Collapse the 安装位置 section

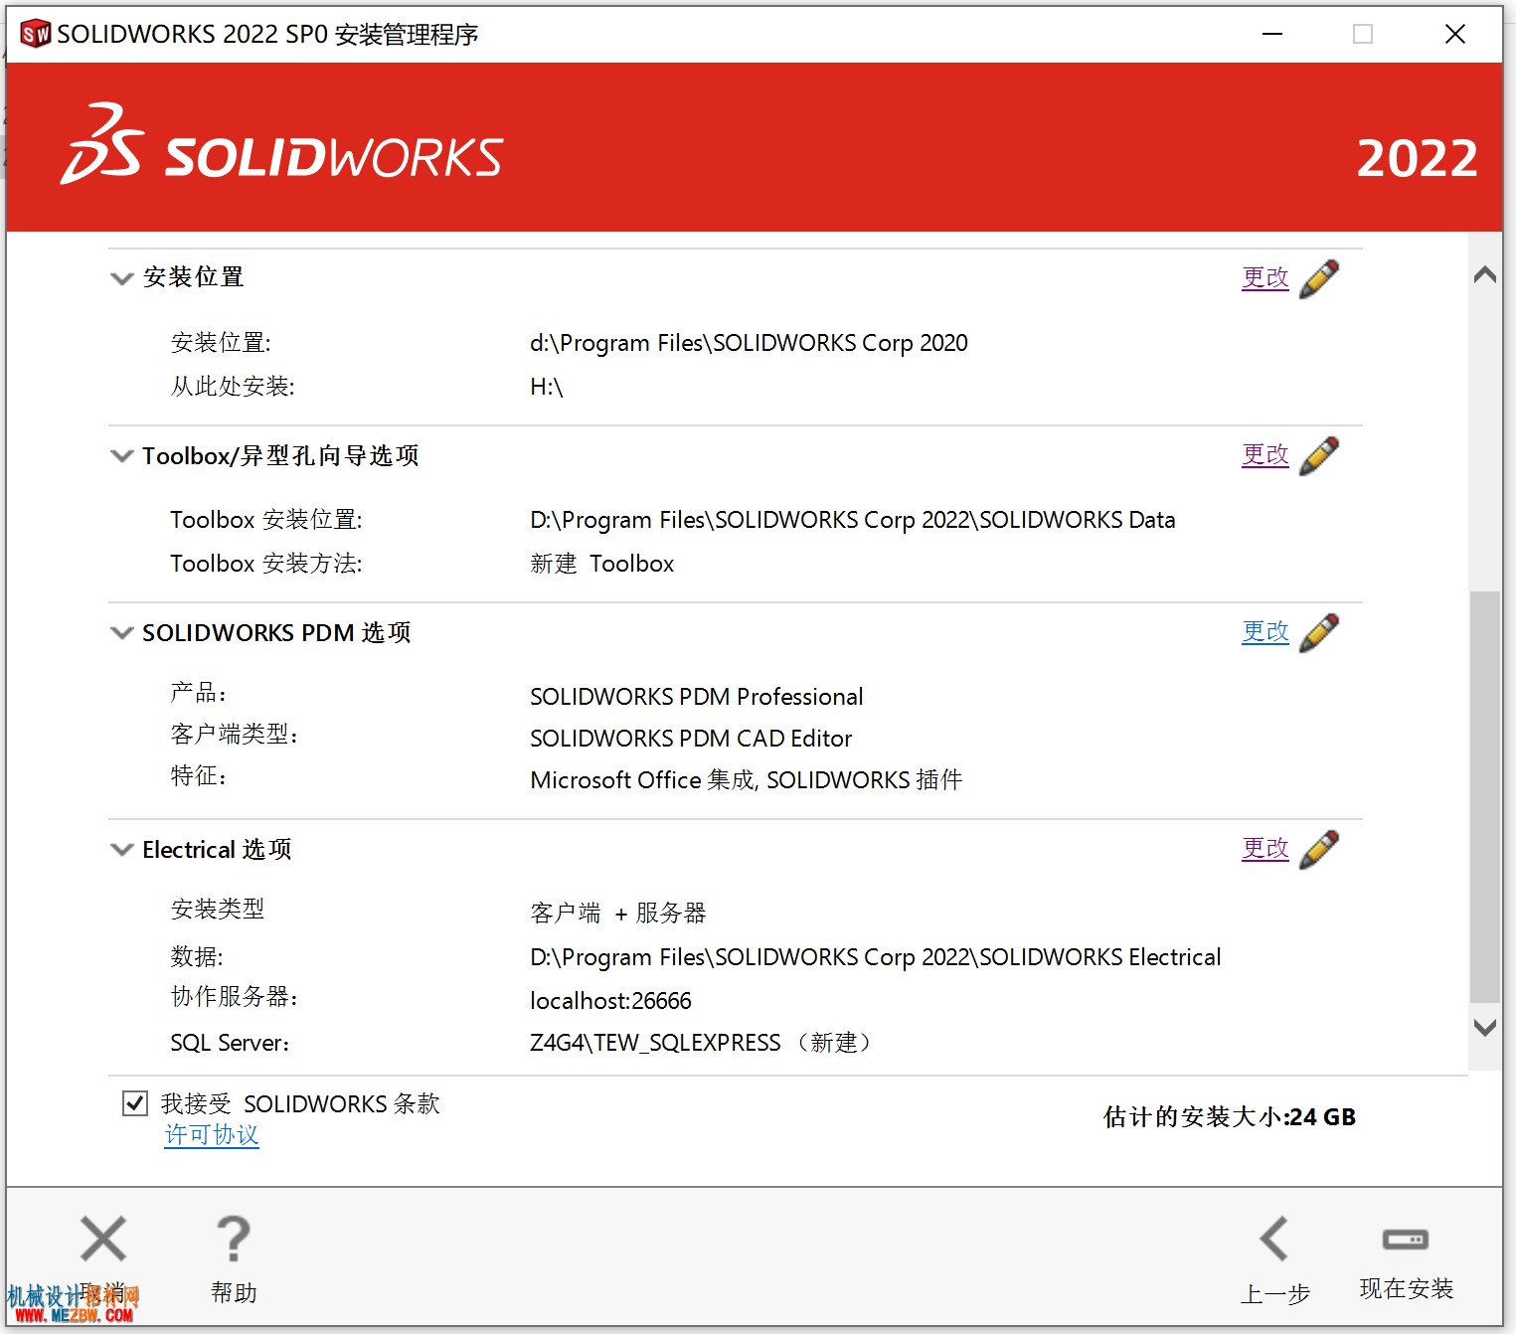[x=121, y=278]
